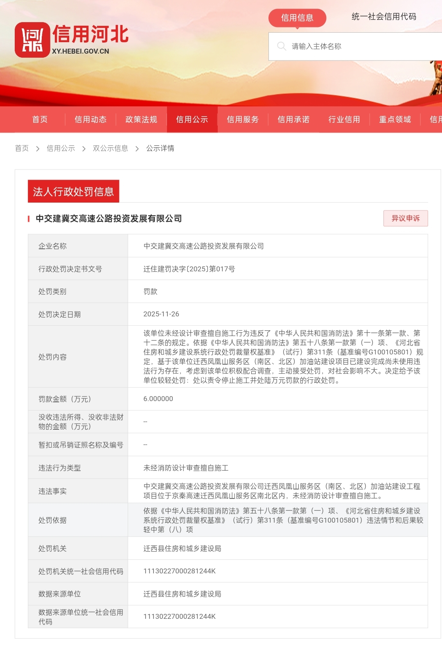
Task: Click the 信用河北 logo icon
Action: pos(32,40)
